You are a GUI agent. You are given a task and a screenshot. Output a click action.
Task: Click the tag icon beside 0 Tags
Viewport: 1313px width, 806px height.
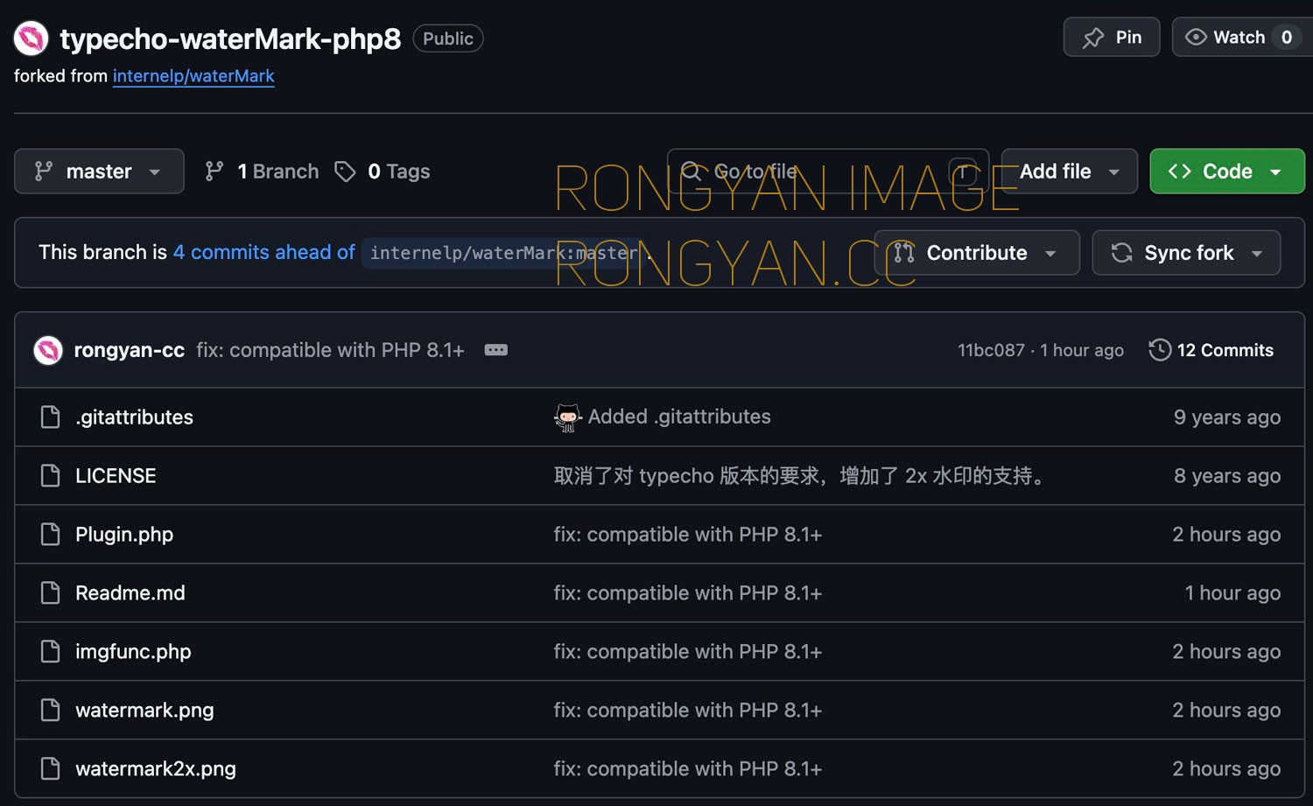(345, 172)
